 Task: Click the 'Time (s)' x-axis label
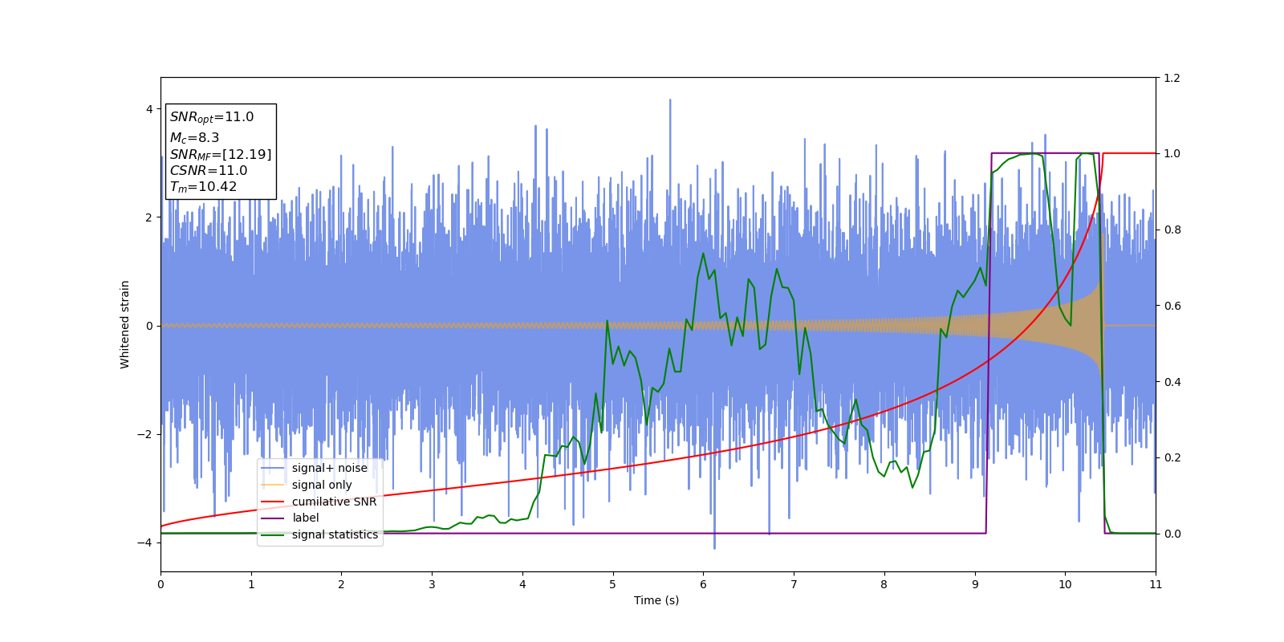click(656, 600)
